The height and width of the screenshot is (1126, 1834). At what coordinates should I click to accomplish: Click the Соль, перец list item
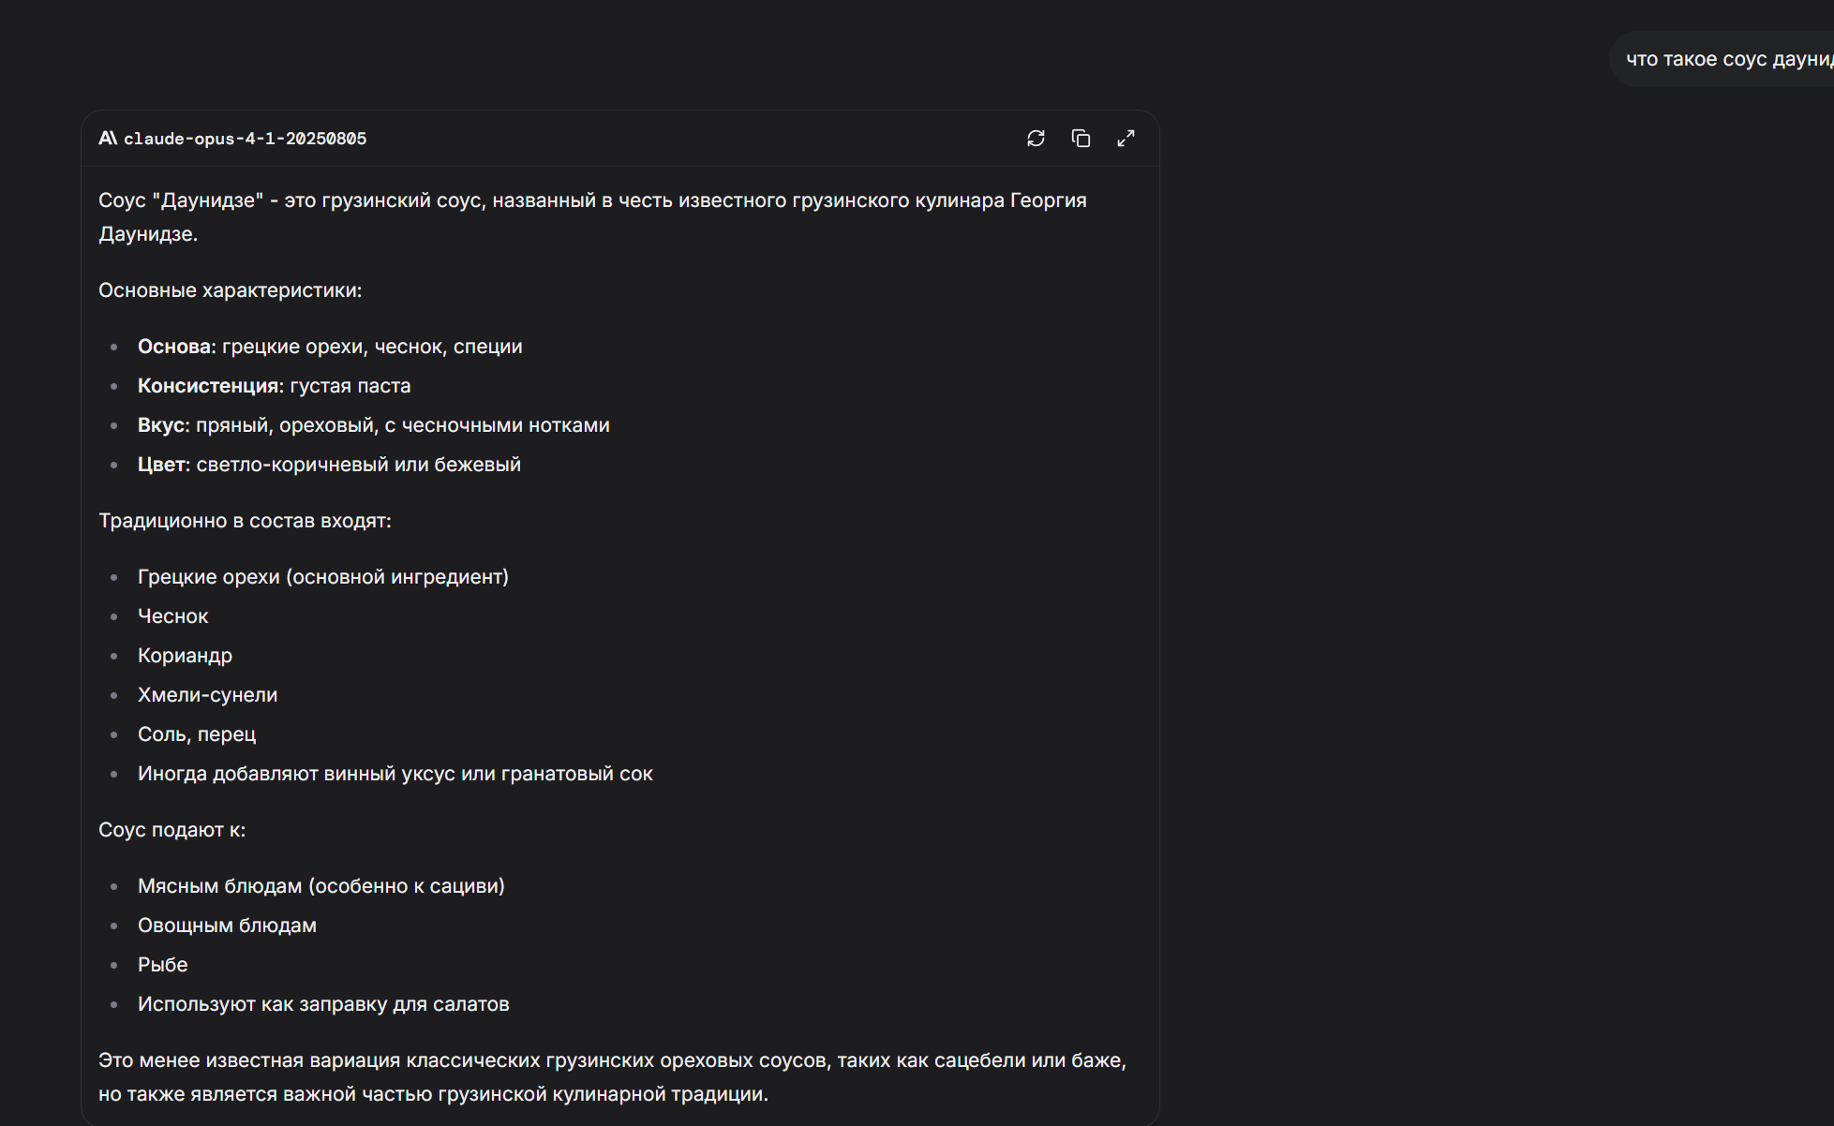[196, 734]
